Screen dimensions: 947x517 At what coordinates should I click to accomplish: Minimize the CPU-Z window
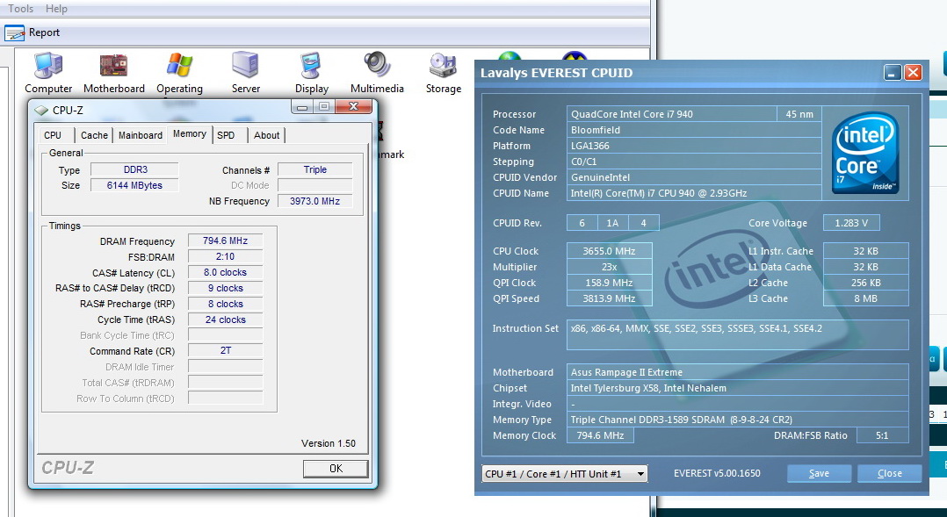coord(302,107)
